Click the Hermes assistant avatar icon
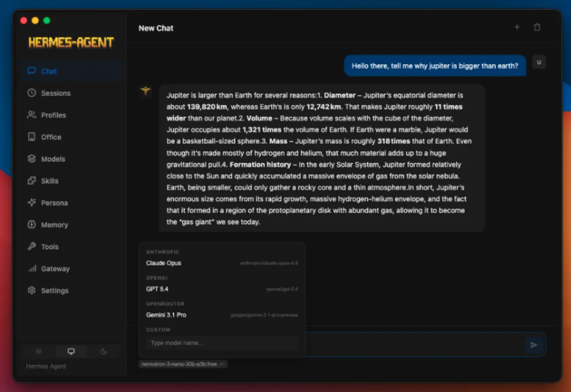571x392 pixels. pyautogui.click(x=146, y=91)
